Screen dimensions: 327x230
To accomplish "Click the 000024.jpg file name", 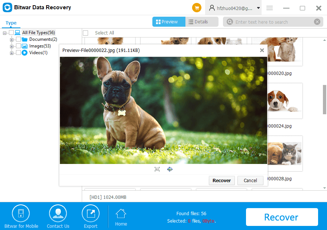I will click(279, 126).
